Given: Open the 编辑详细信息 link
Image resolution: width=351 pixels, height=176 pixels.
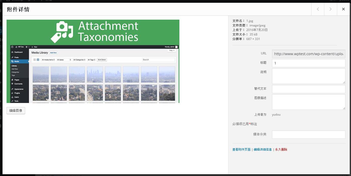Looking at the screenshot, I should coord(263,150).
